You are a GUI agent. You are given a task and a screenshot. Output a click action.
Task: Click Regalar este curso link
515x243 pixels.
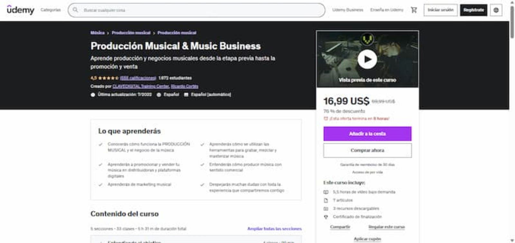click(x=387, y=227)
